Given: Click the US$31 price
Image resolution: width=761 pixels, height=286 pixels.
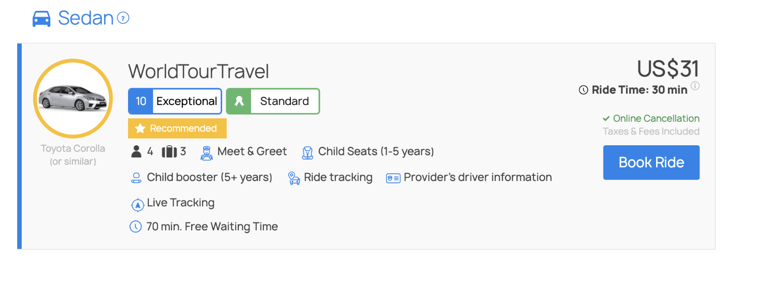Looking at the screenshot, I should (x=668, y=69).
